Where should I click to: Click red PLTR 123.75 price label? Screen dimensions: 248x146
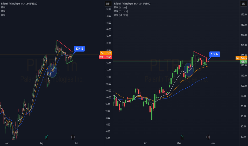[x=105, y=57]
